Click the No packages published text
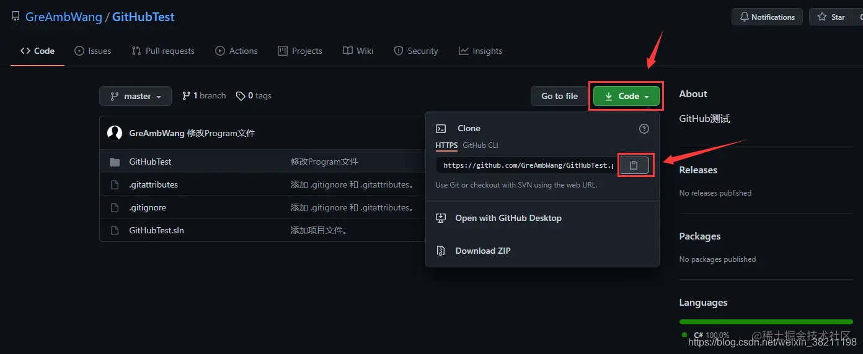The image size is (863, 354). point(717,259)
